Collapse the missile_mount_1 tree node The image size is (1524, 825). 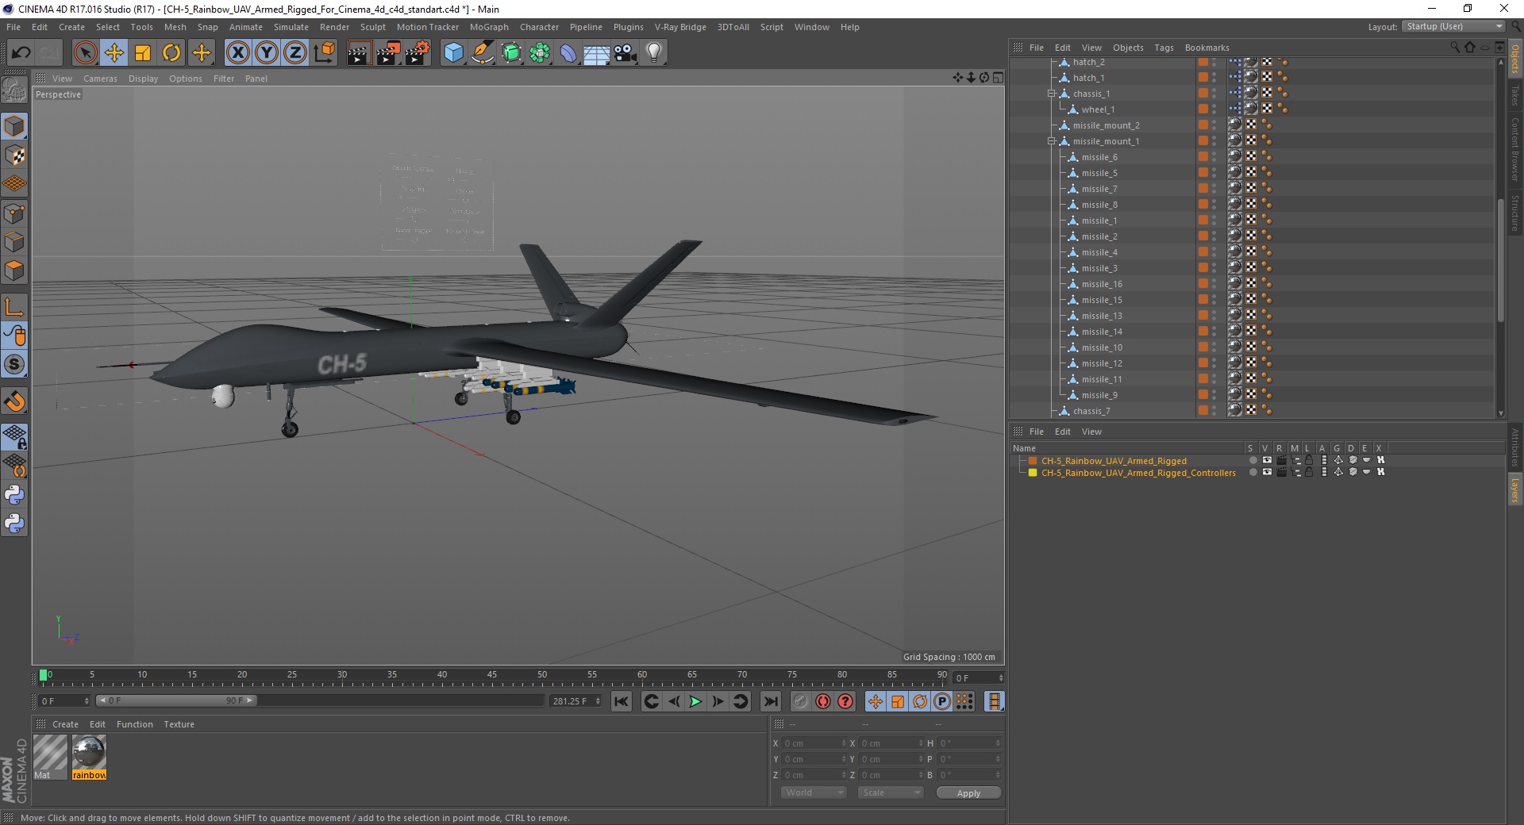click(x=1052, y=141)
